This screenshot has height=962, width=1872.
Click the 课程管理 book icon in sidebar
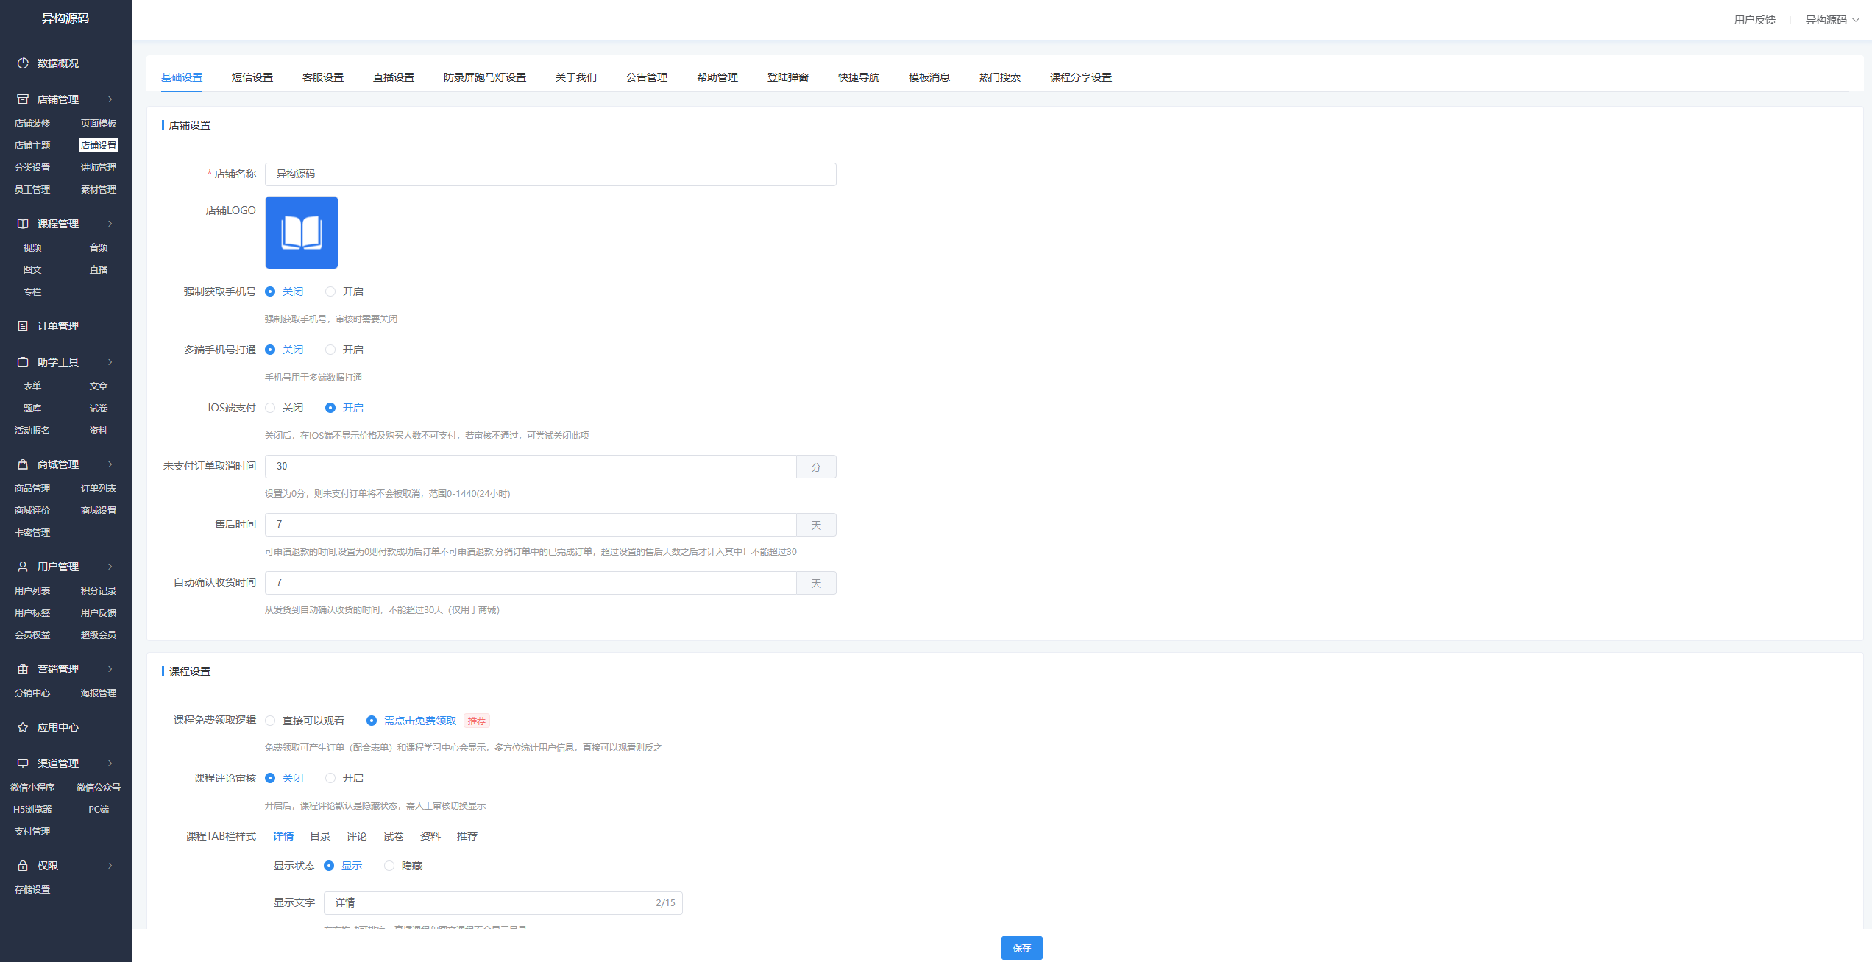(x=23, y=224)
